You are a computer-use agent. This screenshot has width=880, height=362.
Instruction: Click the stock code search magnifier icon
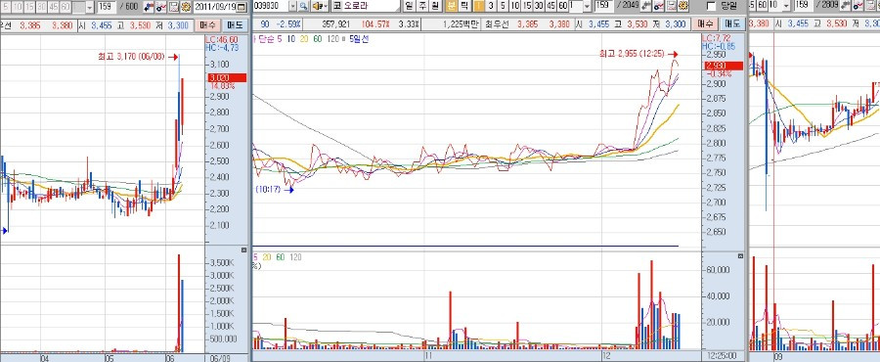(304, 7)
